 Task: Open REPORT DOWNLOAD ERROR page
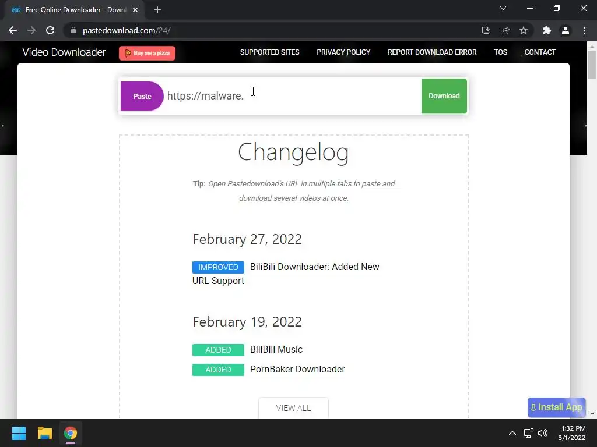[432, 52]
